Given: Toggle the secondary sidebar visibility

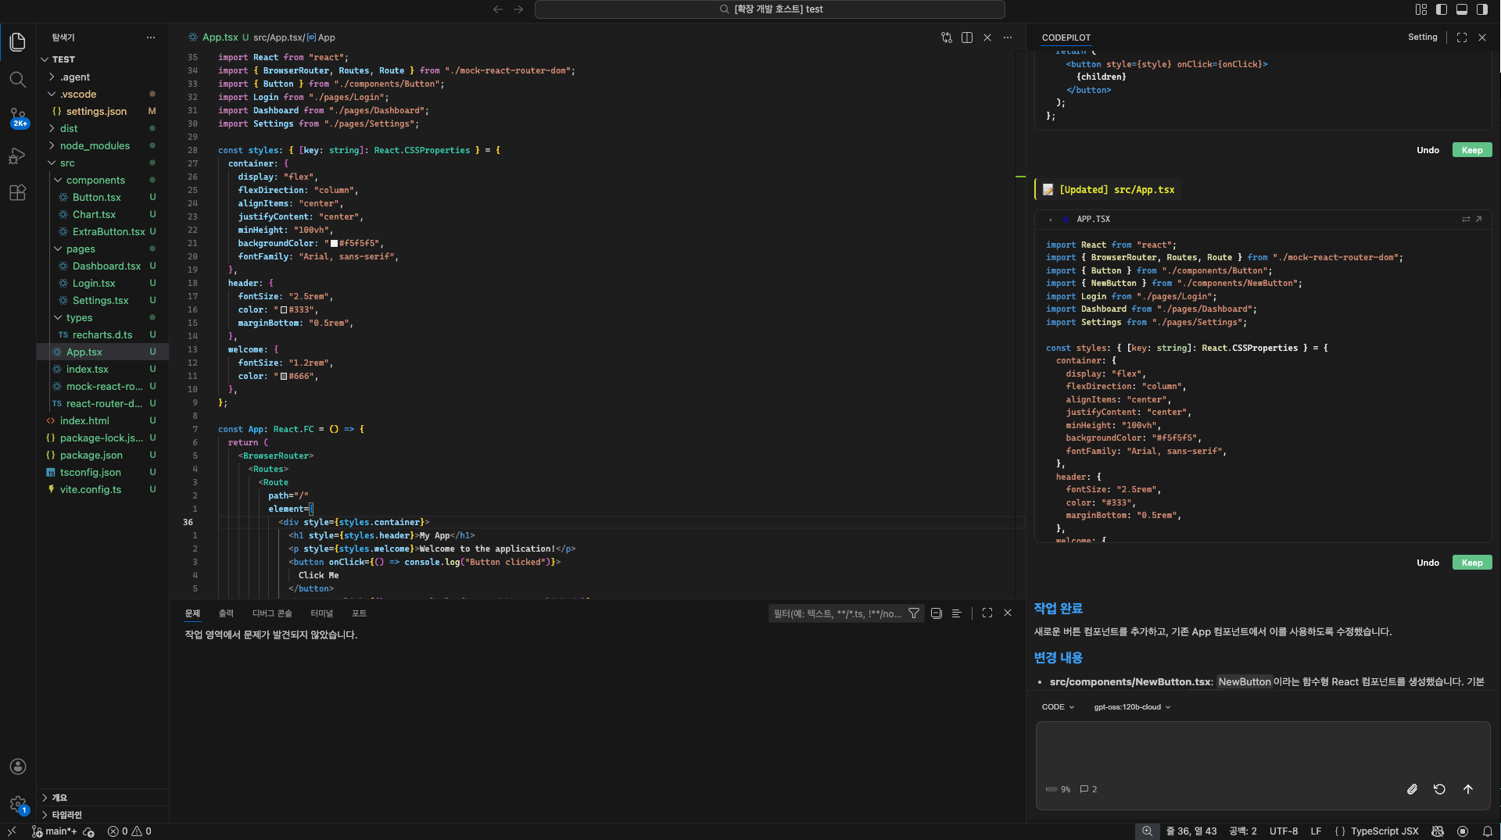Looking at the screenshot, I should pos(1482,9).
